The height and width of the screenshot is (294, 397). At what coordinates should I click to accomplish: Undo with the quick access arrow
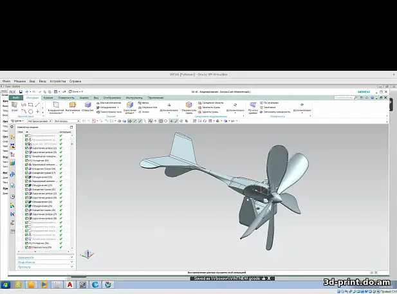point(26,91)
